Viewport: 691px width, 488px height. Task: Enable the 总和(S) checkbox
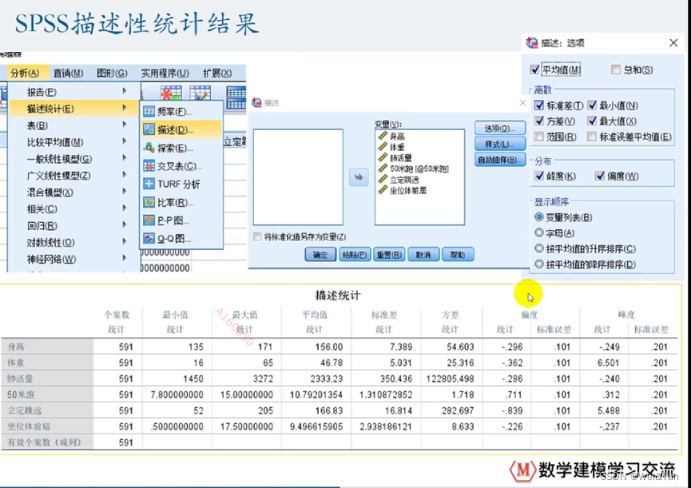(616, 69)
